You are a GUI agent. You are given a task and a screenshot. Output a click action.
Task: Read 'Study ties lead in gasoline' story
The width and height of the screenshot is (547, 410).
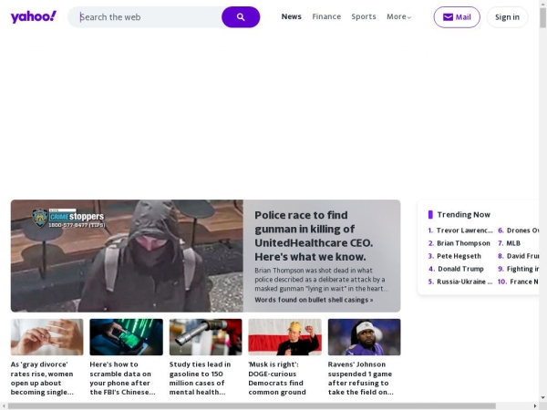(200, 378)
